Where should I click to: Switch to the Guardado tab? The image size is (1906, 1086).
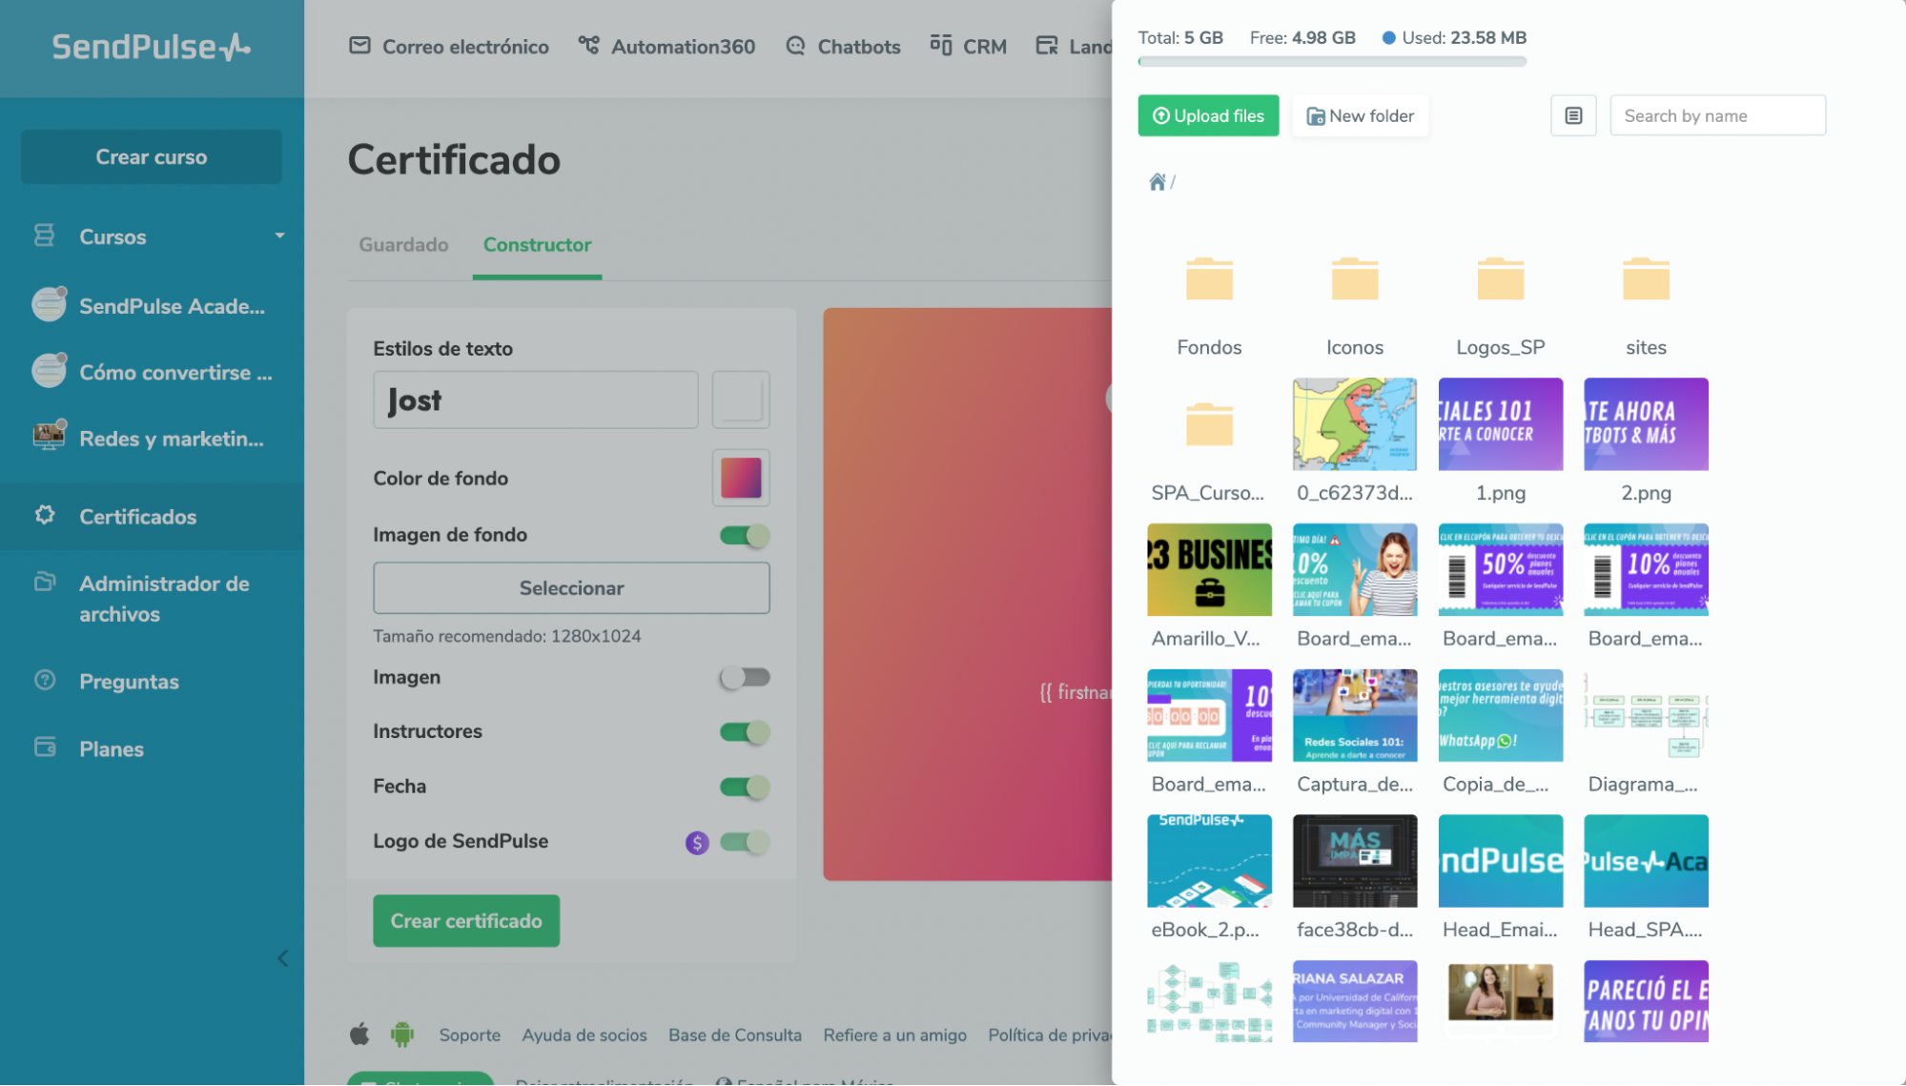point(403,244)
